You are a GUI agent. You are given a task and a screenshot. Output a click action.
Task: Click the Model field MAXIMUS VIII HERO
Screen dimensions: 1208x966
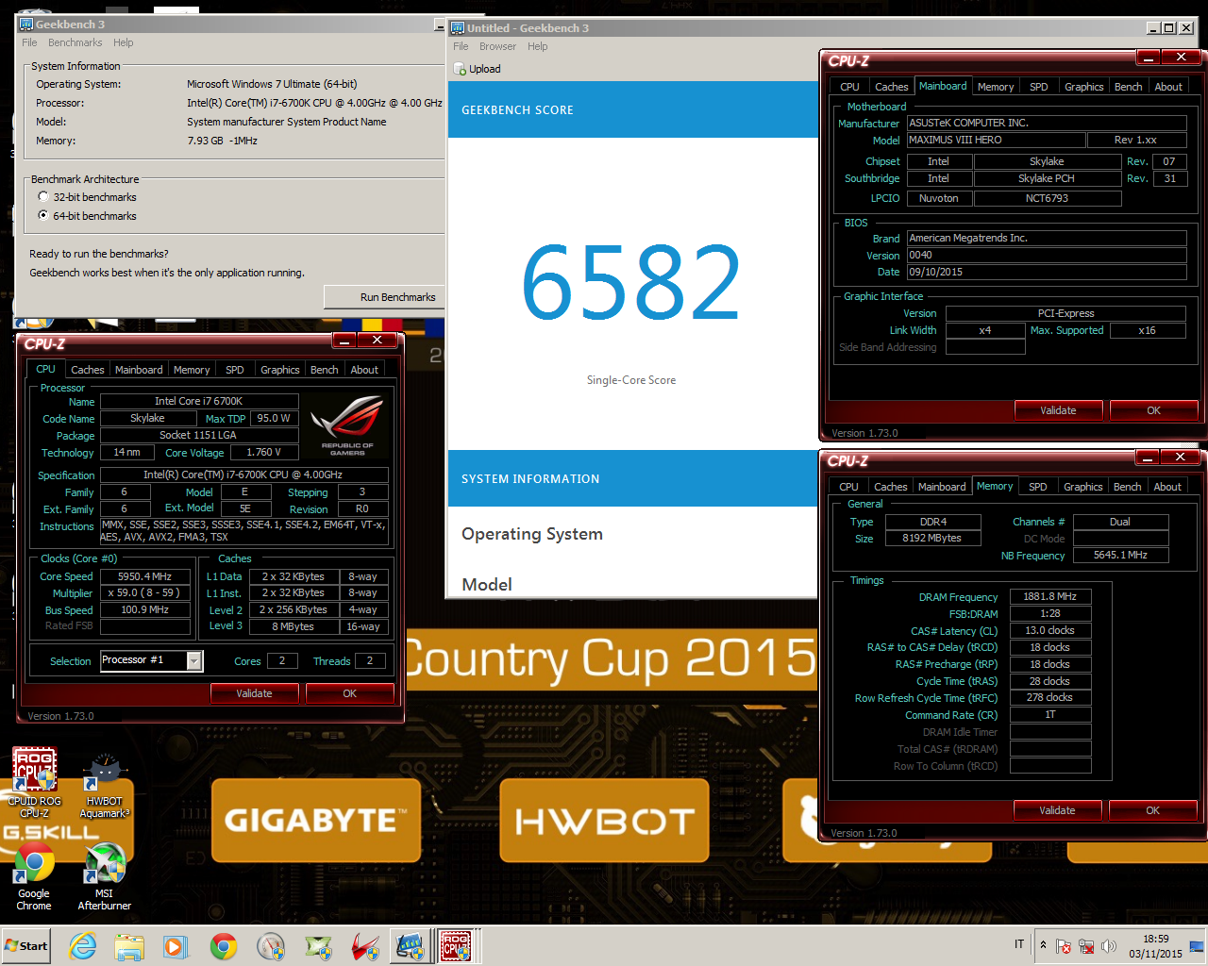point(995,140)
